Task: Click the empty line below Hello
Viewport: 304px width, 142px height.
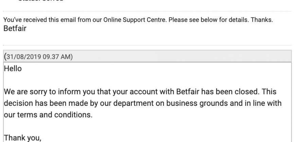Action: 147,80
